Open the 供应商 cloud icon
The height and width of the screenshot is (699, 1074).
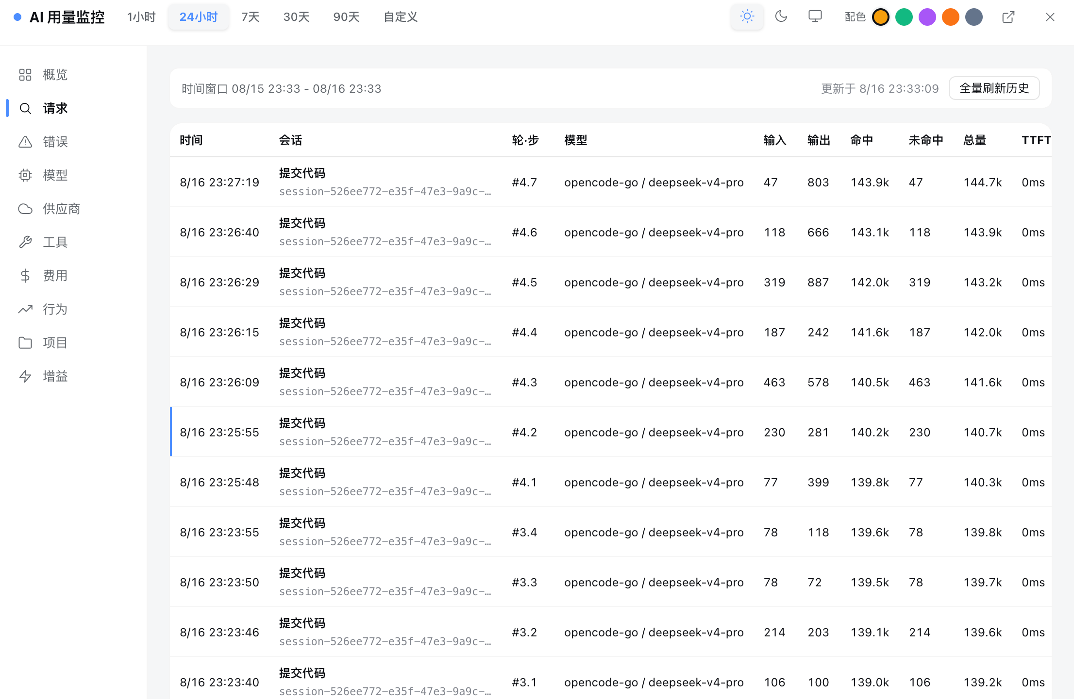(x=25, y=209)
